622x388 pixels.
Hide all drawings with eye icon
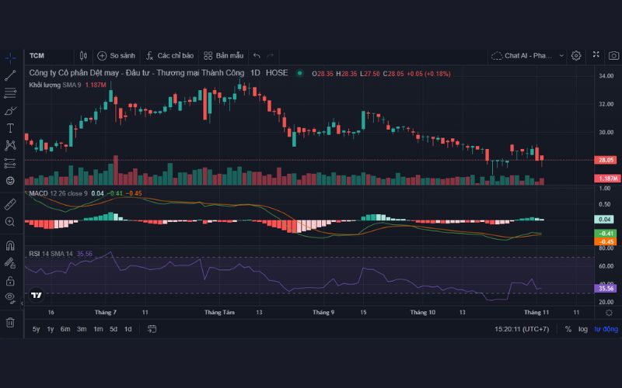pos(10,297)
